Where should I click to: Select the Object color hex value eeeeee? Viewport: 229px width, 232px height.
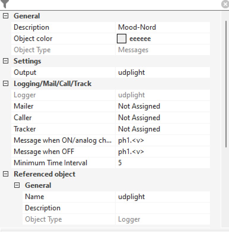click(x=140, y=39)
